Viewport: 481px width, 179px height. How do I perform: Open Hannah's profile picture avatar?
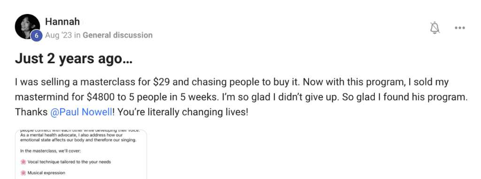pos(27,27)
